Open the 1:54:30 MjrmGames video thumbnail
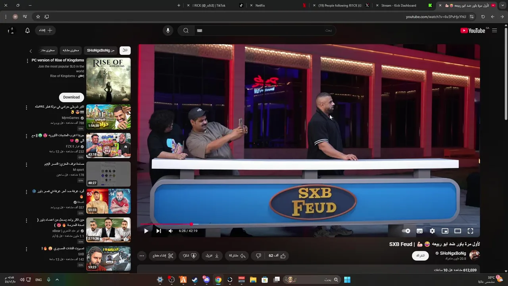This screenshot has height=286, width=508. tap(108, 117)
